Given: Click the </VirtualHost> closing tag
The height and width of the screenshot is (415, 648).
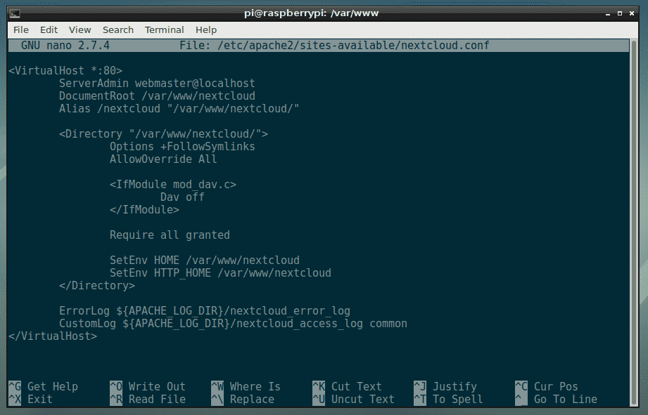Looking at the screenshot, I should point(53,336).
